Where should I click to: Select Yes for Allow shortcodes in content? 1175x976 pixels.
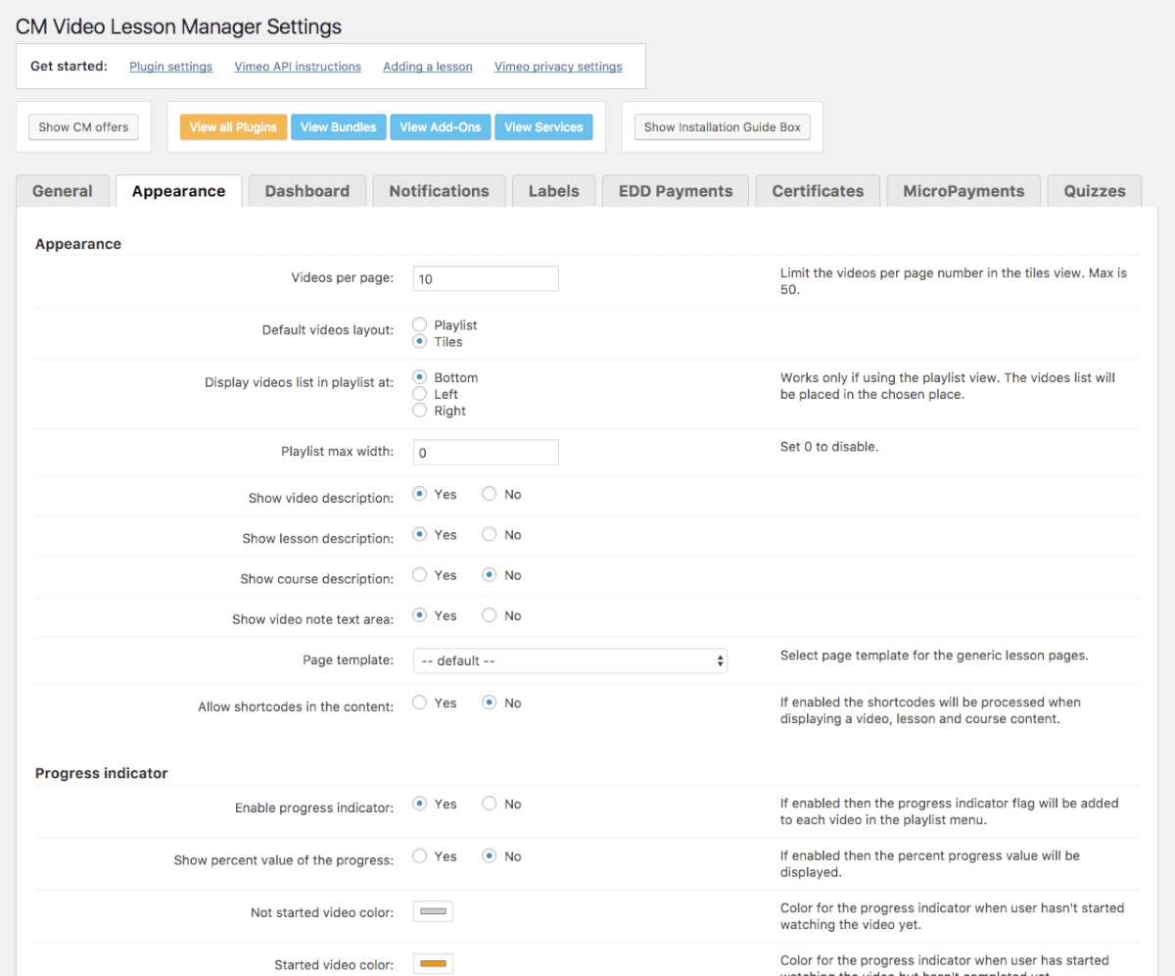click(x=420, y=703)
